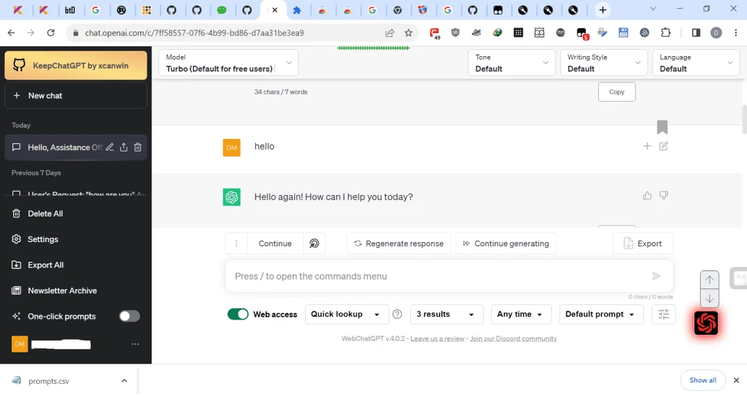Screen dimensions: 747x397
Task: Click the KeepChatGPT GitHub cat icon
Action: coord(19,65)
